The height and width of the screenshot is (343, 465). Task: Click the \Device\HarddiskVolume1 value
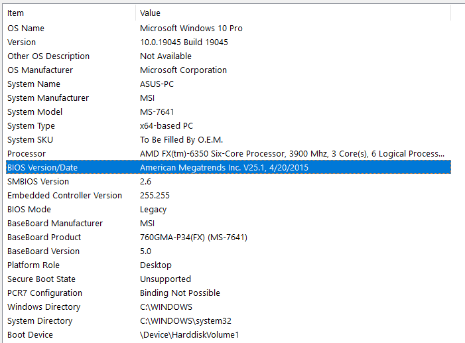tap(190, 334)
